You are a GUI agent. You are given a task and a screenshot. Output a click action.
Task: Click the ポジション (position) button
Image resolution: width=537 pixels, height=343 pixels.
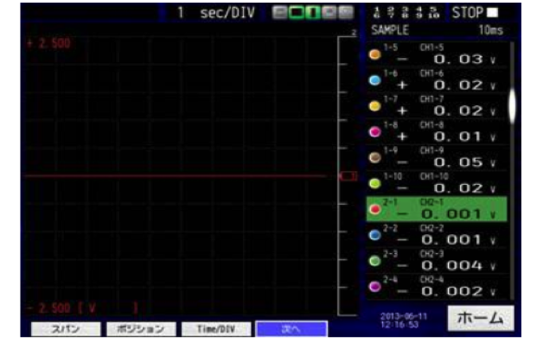click(x=141, y=329)
